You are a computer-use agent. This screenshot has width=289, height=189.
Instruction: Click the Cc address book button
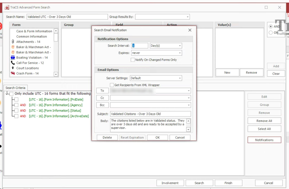[102, 98]
